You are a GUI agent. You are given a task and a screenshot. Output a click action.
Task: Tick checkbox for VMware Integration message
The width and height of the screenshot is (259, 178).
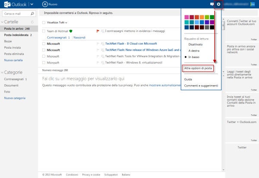(44, 56)
